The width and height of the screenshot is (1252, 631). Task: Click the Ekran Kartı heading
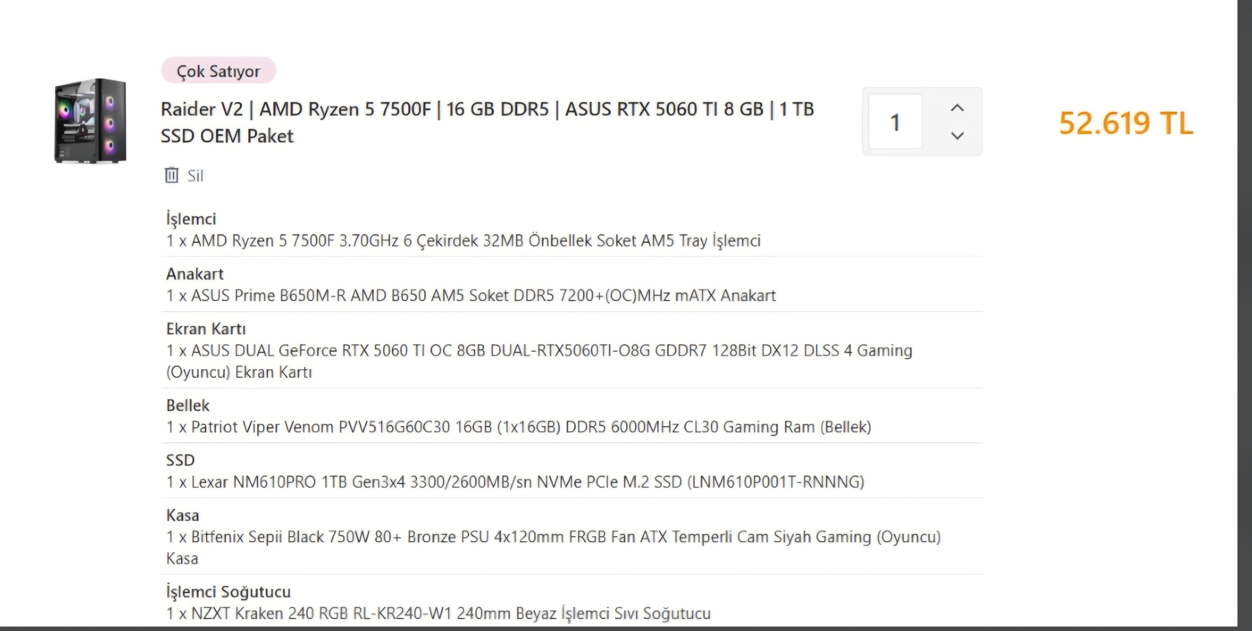click(x=206, y=329)
